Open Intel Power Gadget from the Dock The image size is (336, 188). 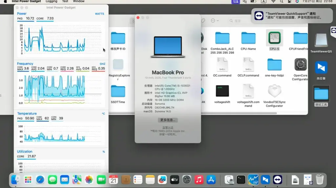coord(253,180)
